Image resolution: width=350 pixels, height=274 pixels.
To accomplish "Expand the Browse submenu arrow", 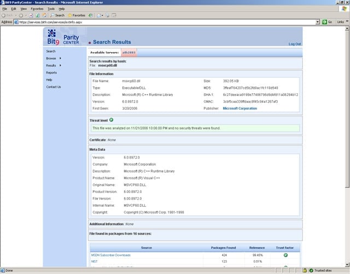I will point(60,58).
